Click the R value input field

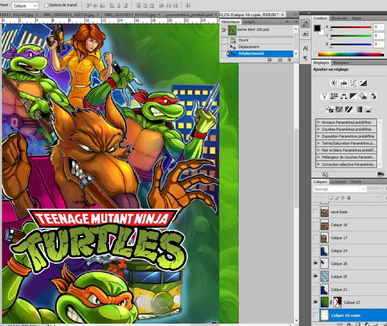pos(379,27)
